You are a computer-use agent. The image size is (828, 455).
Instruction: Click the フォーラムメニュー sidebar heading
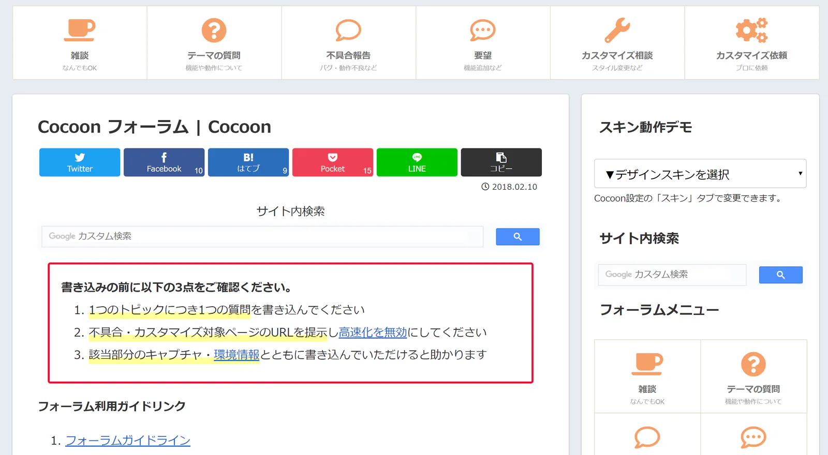pyautogui.click(x=659, y=310)
